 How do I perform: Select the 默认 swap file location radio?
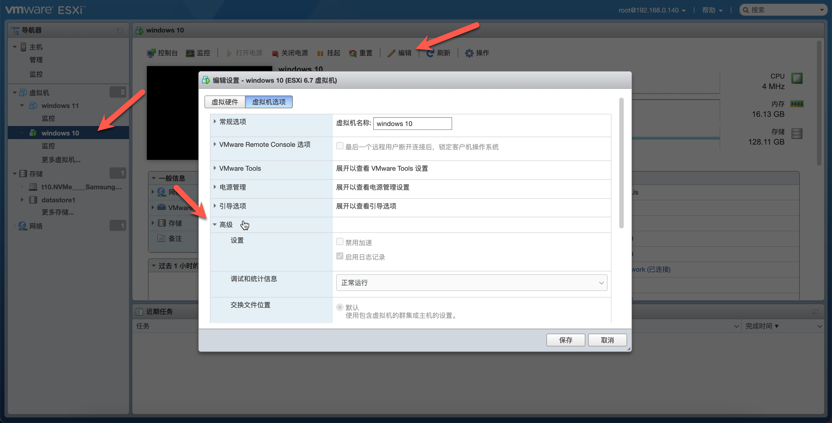[340, 307]
